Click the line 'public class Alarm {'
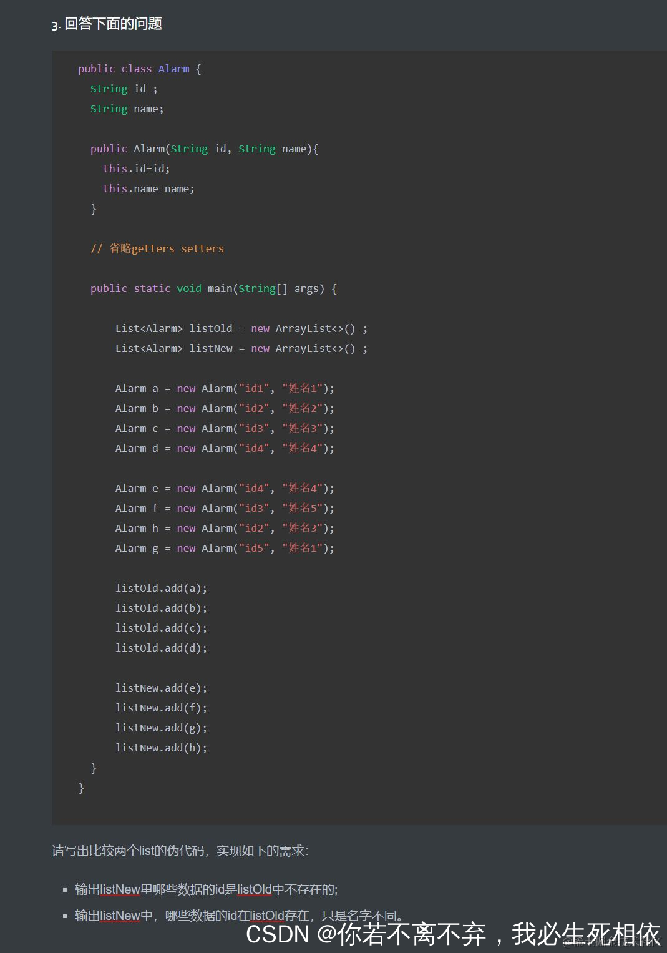Viewport: 667px width, 953px height. [140, 69]
